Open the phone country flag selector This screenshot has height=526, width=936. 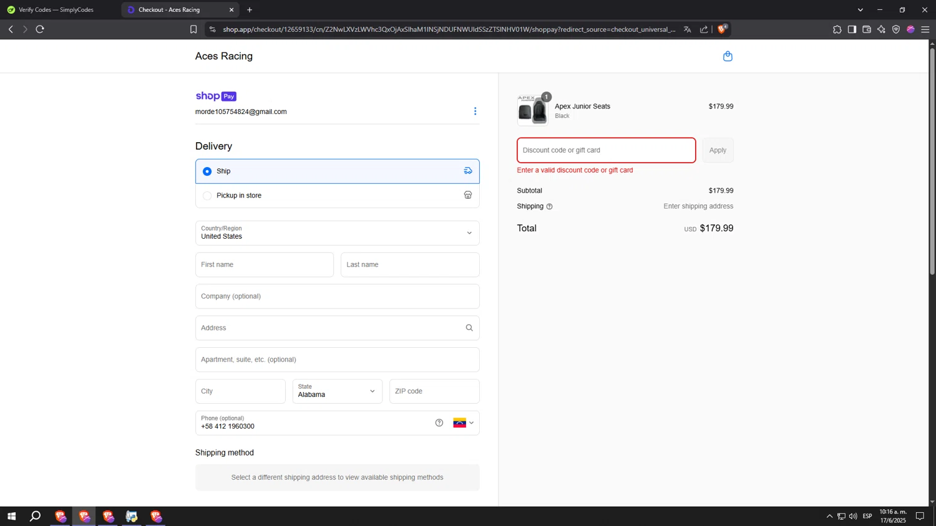tap(463, 423)
